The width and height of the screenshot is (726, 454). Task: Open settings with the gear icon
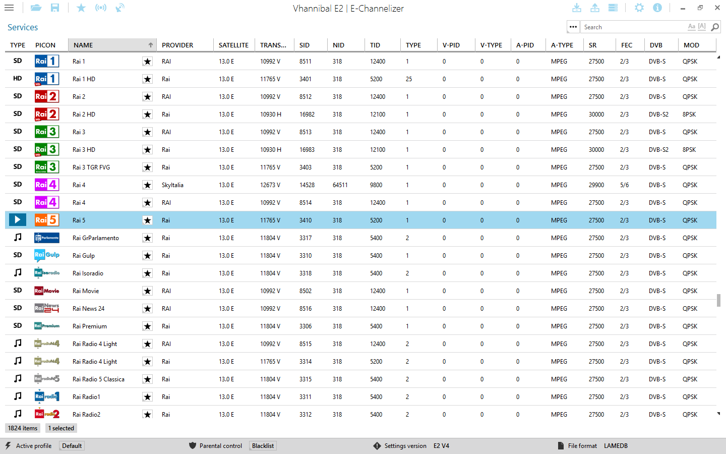click(639, 8)
